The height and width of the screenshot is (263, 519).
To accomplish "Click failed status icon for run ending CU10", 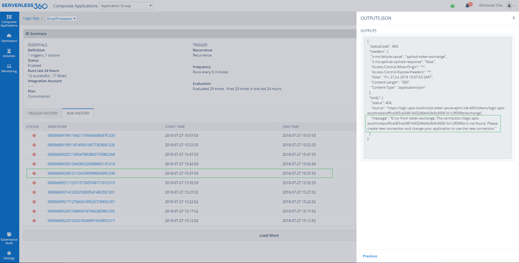I will click(34, 164).
